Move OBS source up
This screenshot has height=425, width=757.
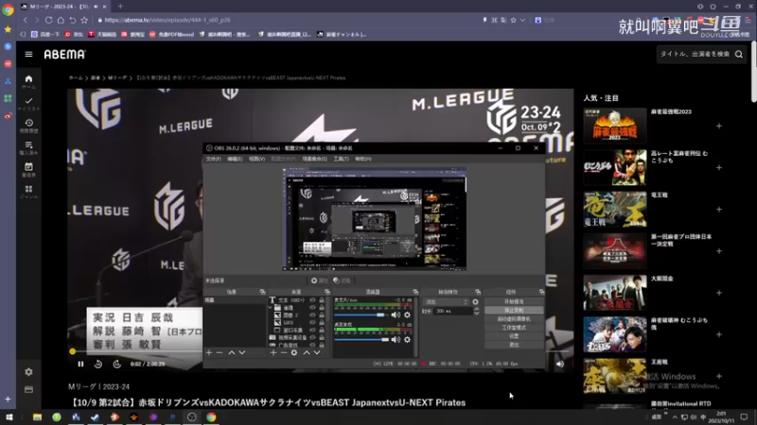coord(307,352)
